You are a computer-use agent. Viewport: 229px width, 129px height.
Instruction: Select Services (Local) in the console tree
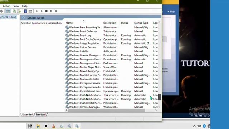[x=8, y=17]
